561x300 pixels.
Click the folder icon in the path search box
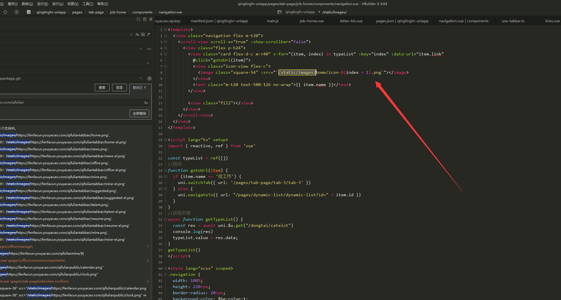280,12
